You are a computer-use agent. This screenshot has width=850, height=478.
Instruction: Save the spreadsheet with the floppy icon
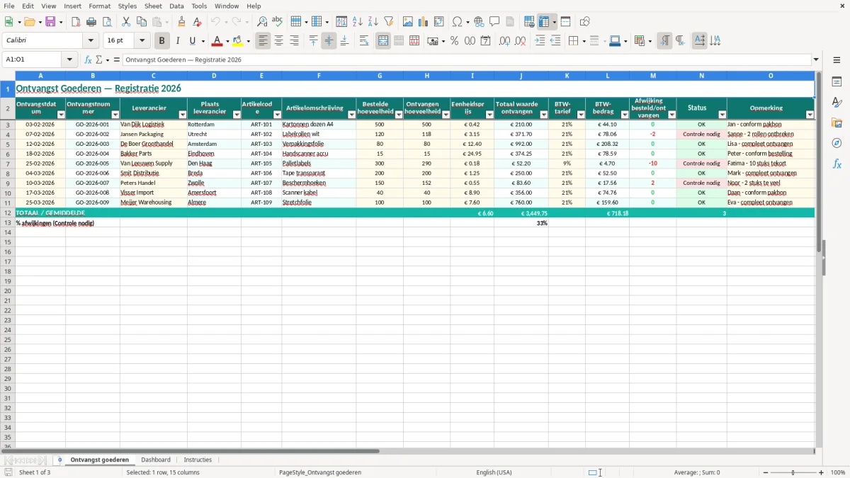pyautogui.click(x=50, y=22)
